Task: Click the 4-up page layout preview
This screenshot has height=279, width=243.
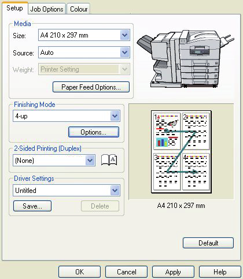Action: click(x=181, y=152)
